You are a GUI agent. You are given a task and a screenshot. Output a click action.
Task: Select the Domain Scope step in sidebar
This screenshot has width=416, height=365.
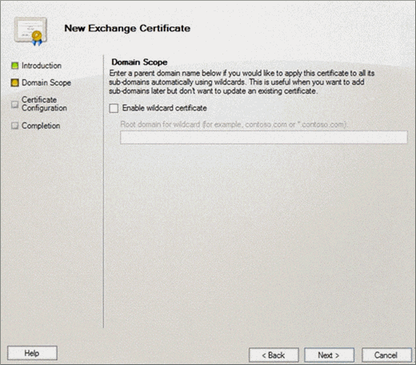click(x=46, y=82)
